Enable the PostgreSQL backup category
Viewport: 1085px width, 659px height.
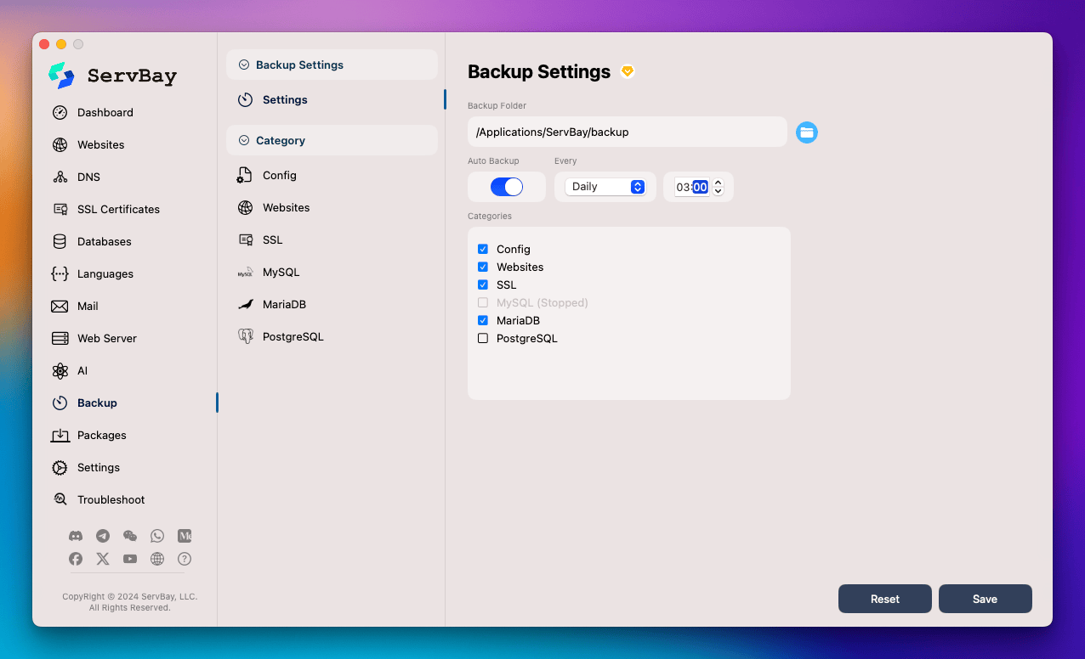coord(483,338)
